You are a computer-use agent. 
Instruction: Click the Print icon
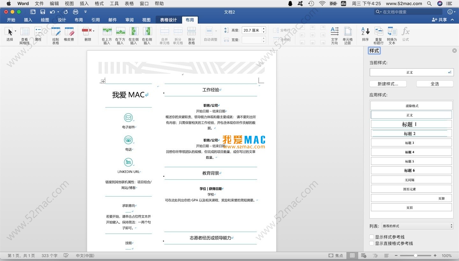[76, 12]
